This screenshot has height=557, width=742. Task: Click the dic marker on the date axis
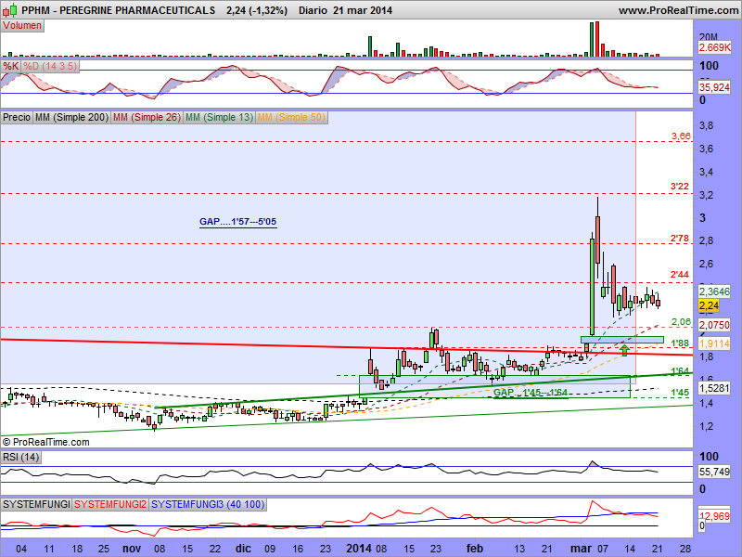pos(243,549)
